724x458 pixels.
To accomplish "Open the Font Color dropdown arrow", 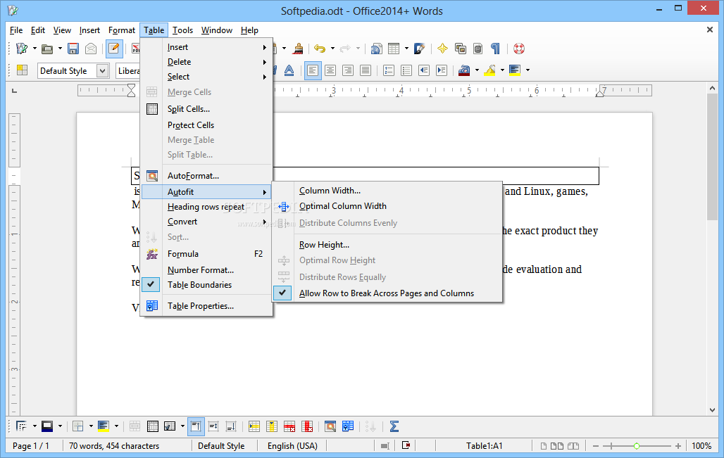I will (477, 70).
